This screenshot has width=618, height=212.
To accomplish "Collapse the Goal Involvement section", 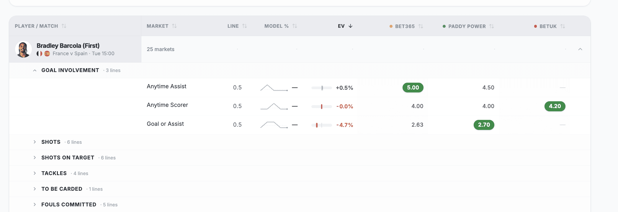I will click(35, 70).
